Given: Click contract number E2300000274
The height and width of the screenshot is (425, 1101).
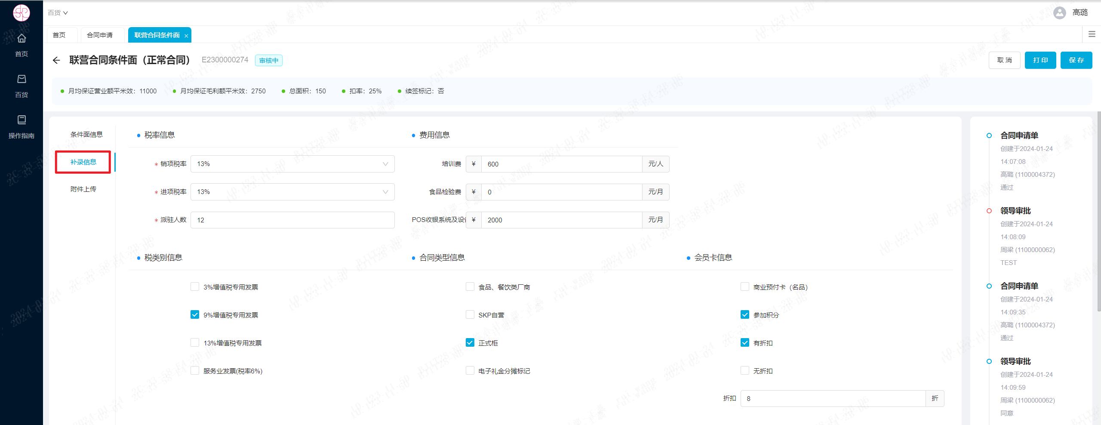Looking at the screenshot, I should [225, 60].
